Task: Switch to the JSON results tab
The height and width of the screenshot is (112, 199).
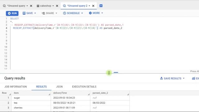Action: pos(59,86)
